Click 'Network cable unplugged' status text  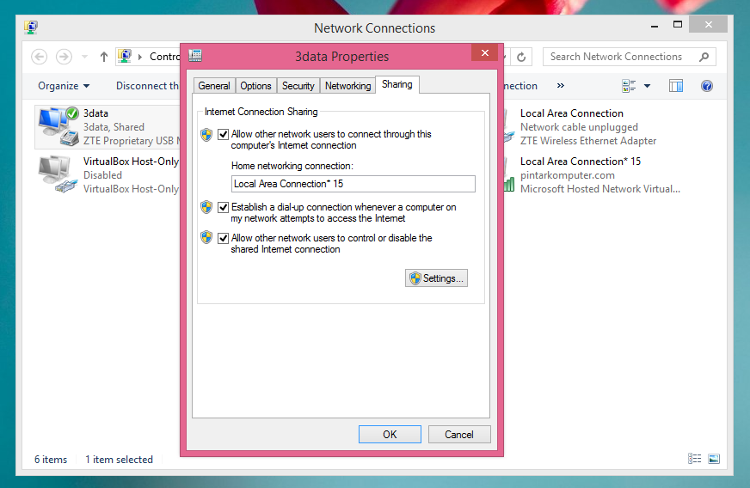pos(579,127)
